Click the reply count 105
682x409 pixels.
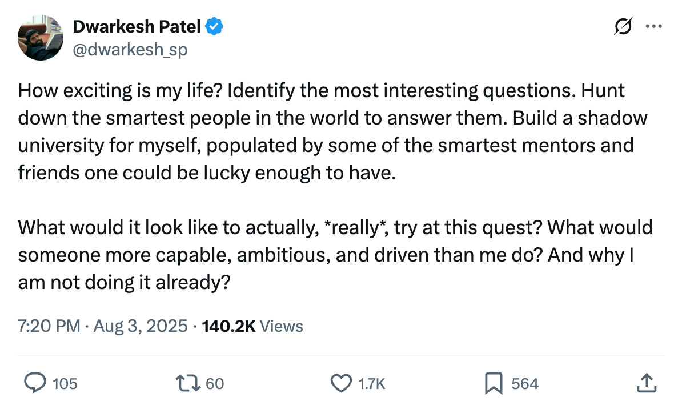coord(65,384)
